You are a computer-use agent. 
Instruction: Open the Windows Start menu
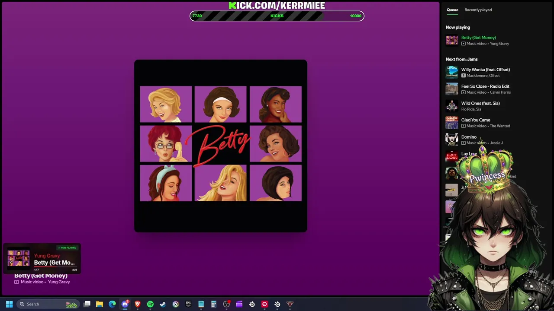[9, 304]
